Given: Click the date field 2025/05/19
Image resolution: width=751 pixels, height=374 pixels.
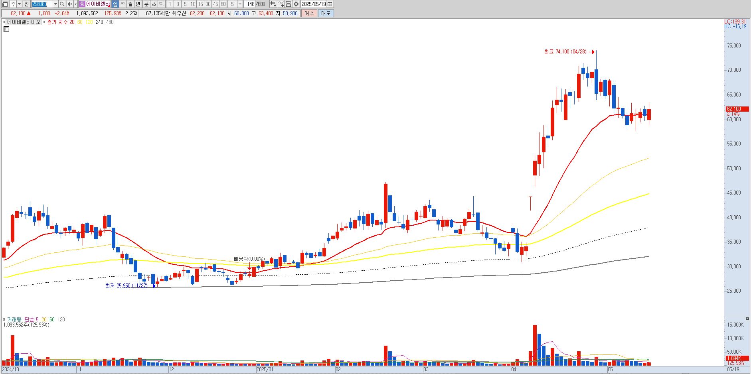Looking at the screenshot, I should (x=314, y=4).
